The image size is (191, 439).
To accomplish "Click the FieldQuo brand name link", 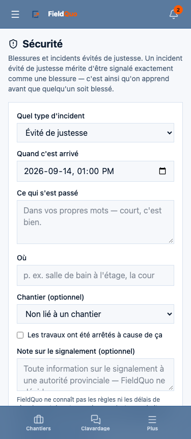I will [63, 14].
